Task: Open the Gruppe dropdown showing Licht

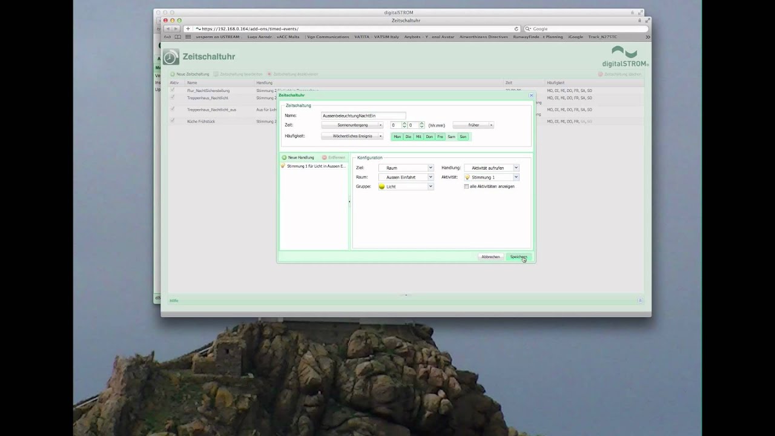Action: click(406, 187)
